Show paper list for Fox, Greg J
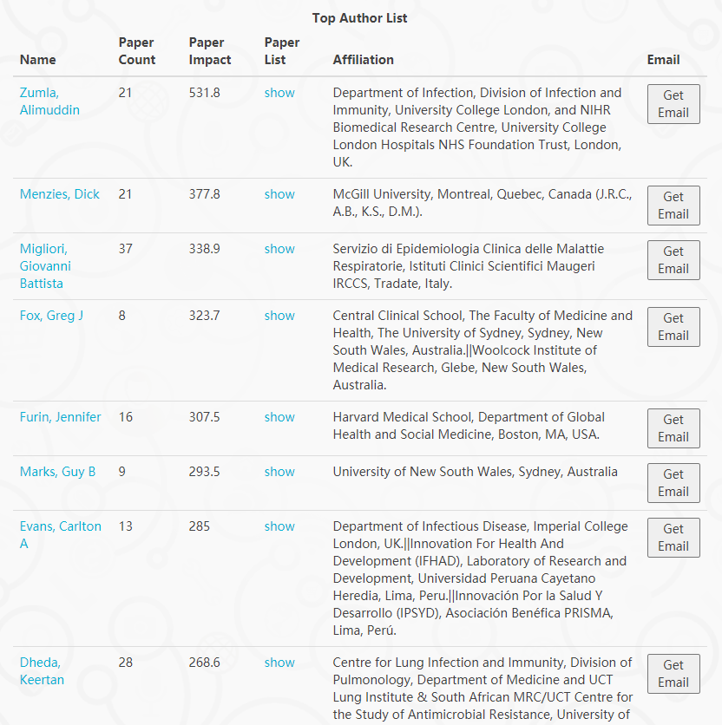722x725 pixels. click(x=279, y=316)
